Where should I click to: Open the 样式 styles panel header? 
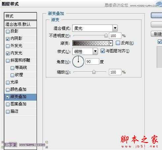20,16
